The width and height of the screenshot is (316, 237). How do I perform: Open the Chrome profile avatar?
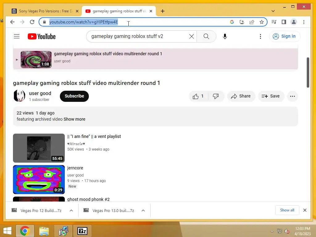(294, 22)
